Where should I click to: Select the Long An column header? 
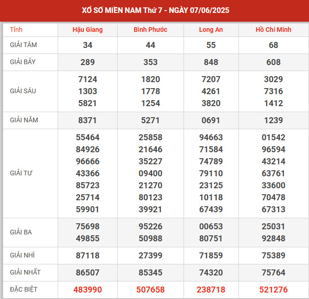(211, 30)
